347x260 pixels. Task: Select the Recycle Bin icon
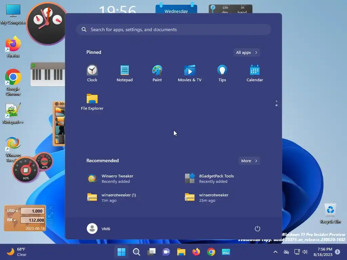[x=330, y=213]
